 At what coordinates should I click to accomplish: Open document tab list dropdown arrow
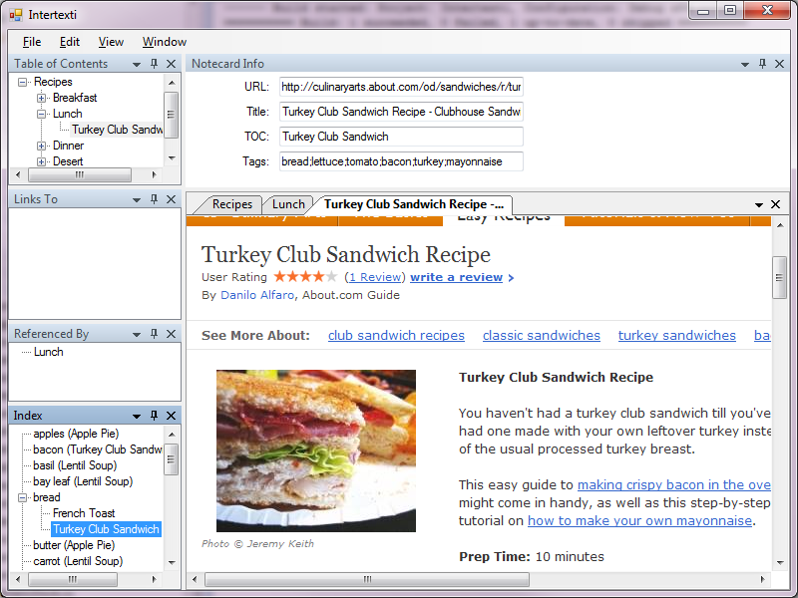pos(759,205)
